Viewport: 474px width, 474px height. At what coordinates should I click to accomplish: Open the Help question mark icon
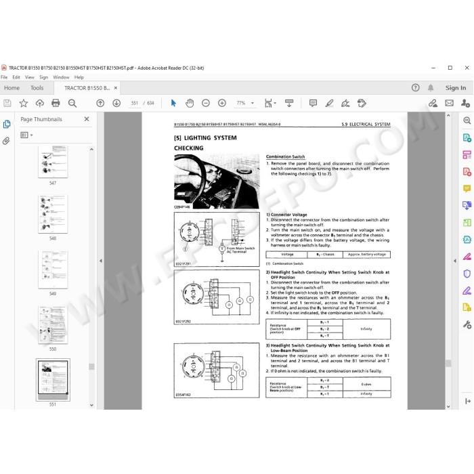click(x=415, y=87)
